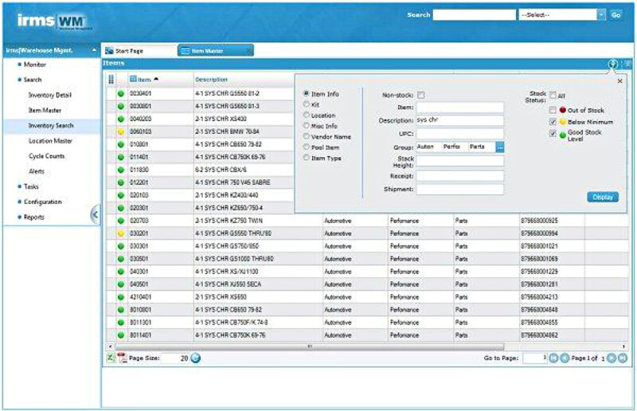Collapse the left navigation panel arrow

[x=95, y=213]
